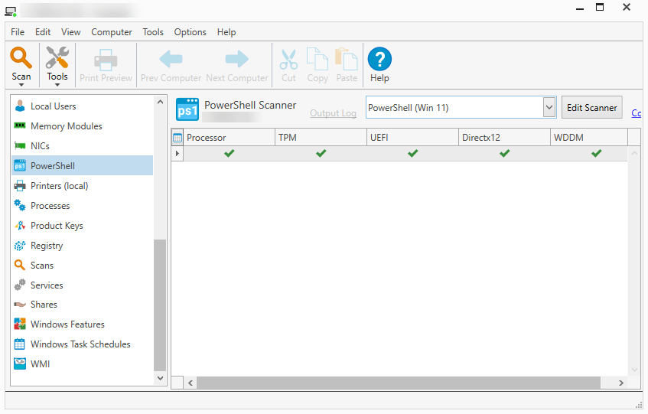The height and width of the screenshot is (414, 648).
Task: Sort by the TPM column header
Action: coord(321,138)
